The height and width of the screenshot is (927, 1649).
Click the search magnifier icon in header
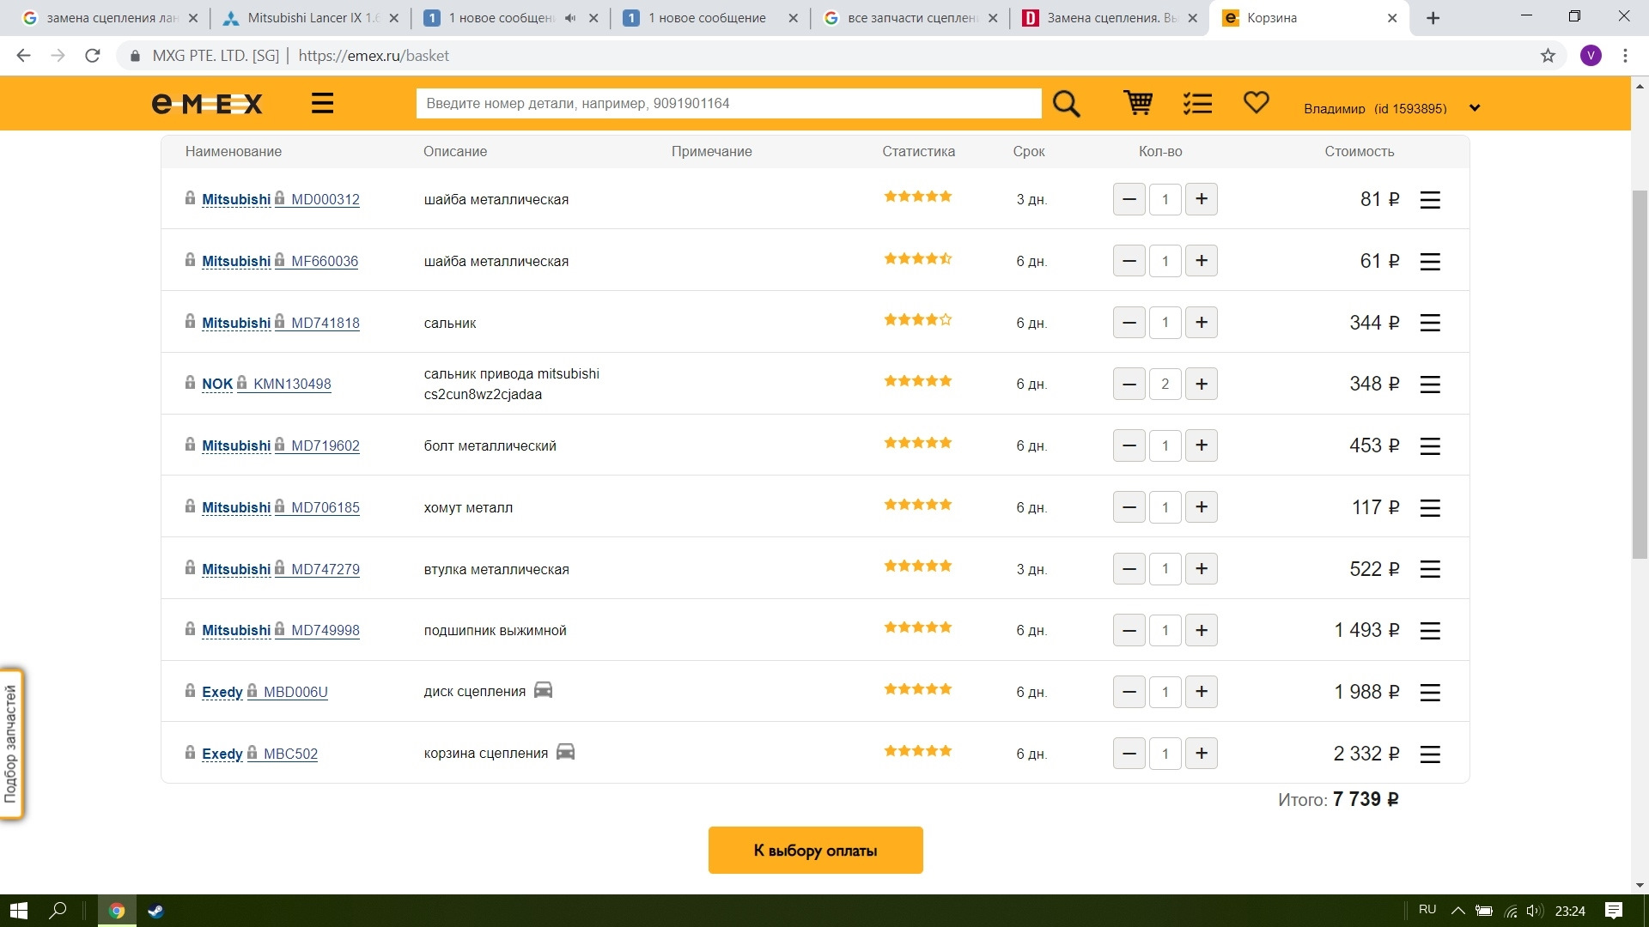[x=1066, y=104]
